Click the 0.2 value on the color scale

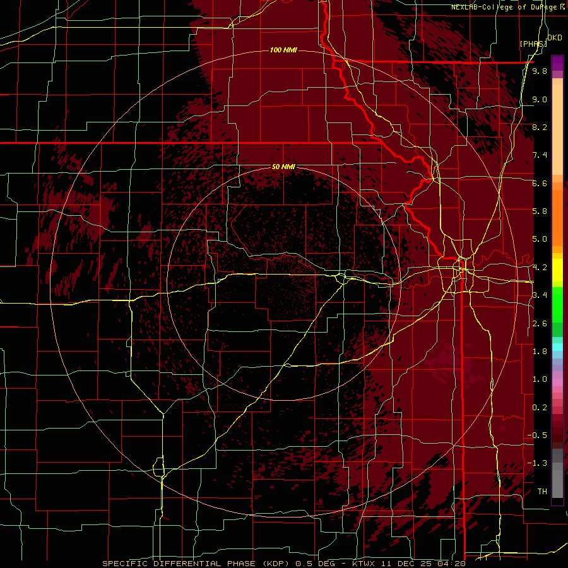point(540,408)
